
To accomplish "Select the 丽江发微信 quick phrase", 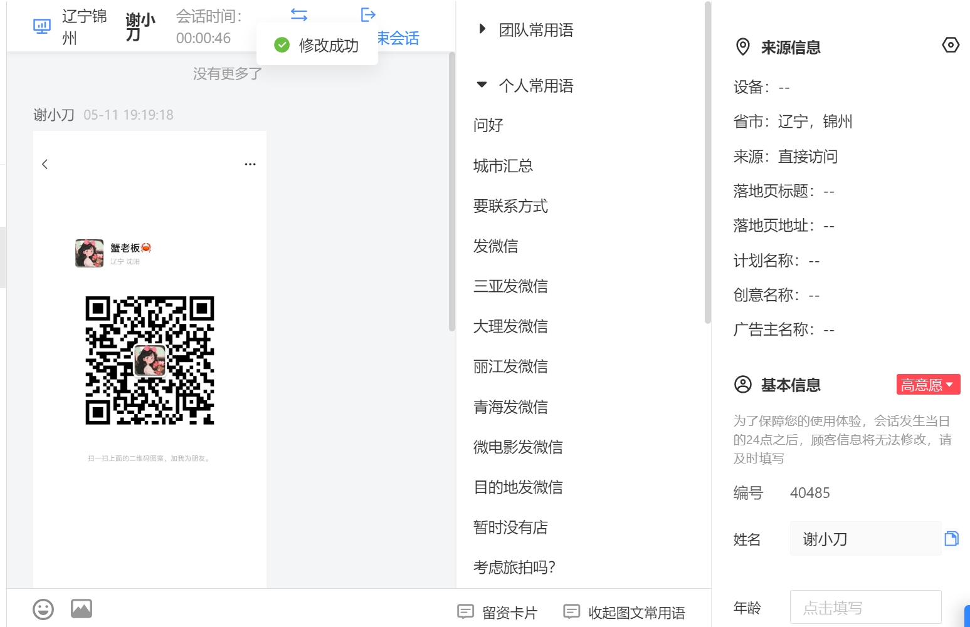I will pos(511,366).
